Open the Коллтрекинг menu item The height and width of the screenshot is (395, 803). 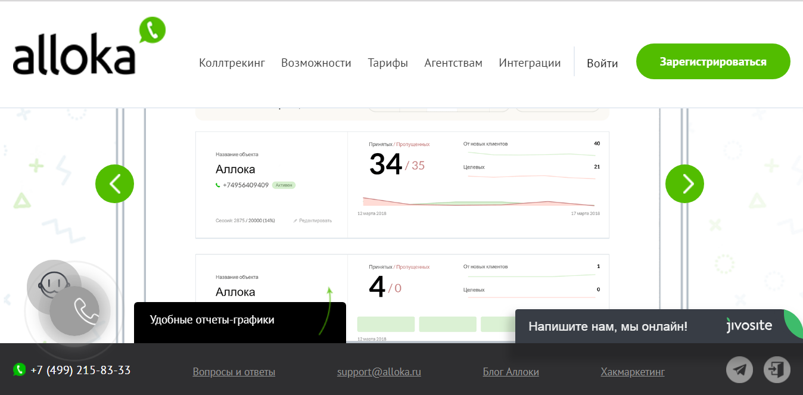click(232, 62)
